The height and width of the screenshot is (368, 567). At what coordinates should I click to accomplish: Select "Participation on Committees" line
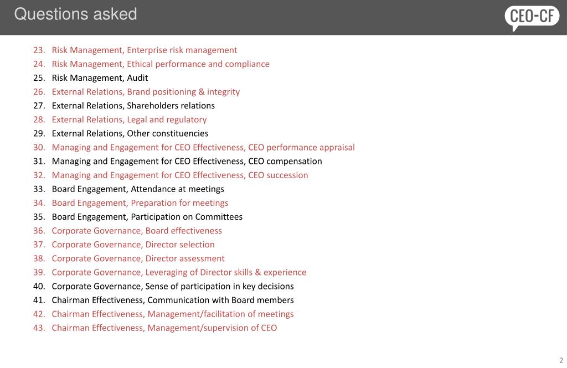(147, 217)
